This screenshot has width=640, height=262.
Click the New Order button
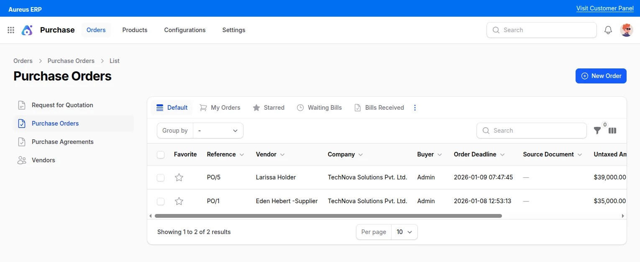[x=601, y=76]
